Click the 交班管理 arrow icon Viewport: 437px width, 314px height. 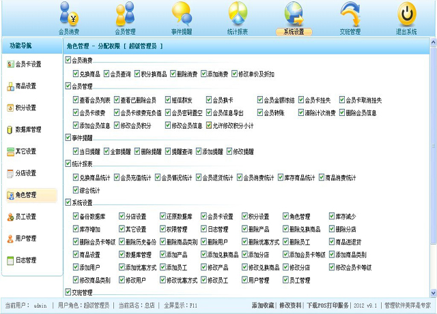[350, 14]
